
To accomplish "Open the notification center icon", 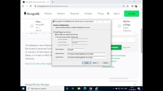I will coord(139,89).
